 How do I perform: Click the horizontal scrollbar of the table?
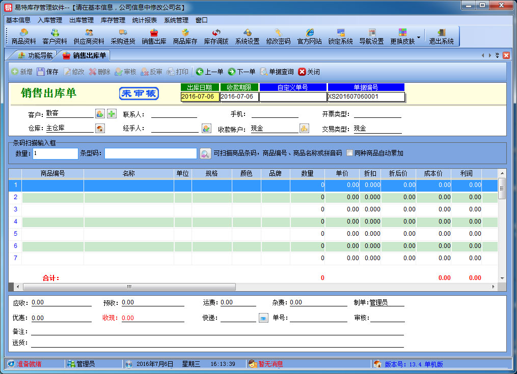[x=129, y=287]
